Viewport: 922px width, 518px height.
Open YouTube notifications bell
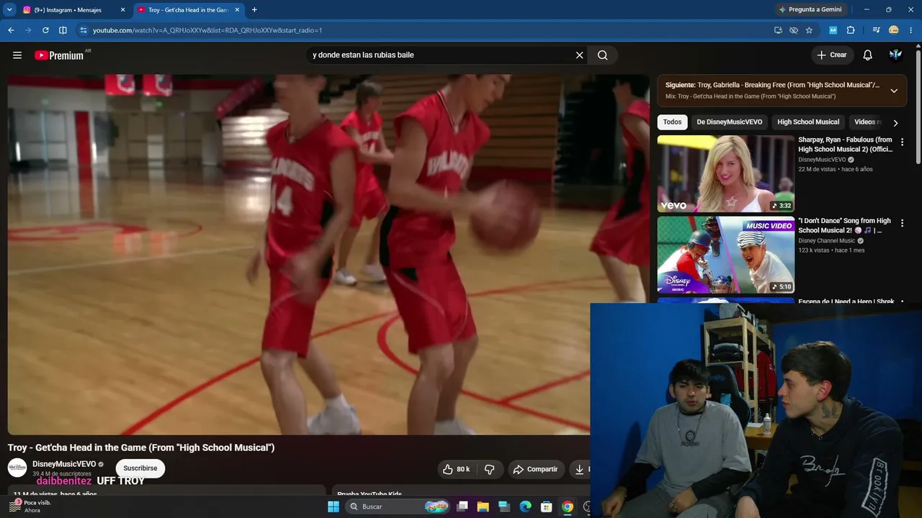pos(868,55)
